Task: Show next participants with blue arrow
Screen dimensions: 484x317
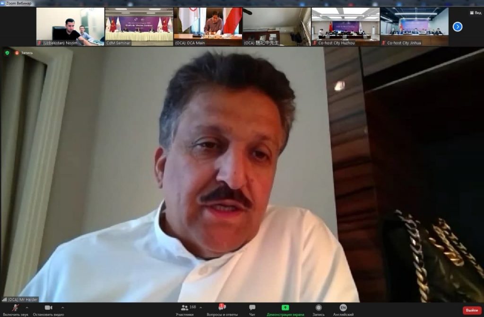Action: coord(458,26)
